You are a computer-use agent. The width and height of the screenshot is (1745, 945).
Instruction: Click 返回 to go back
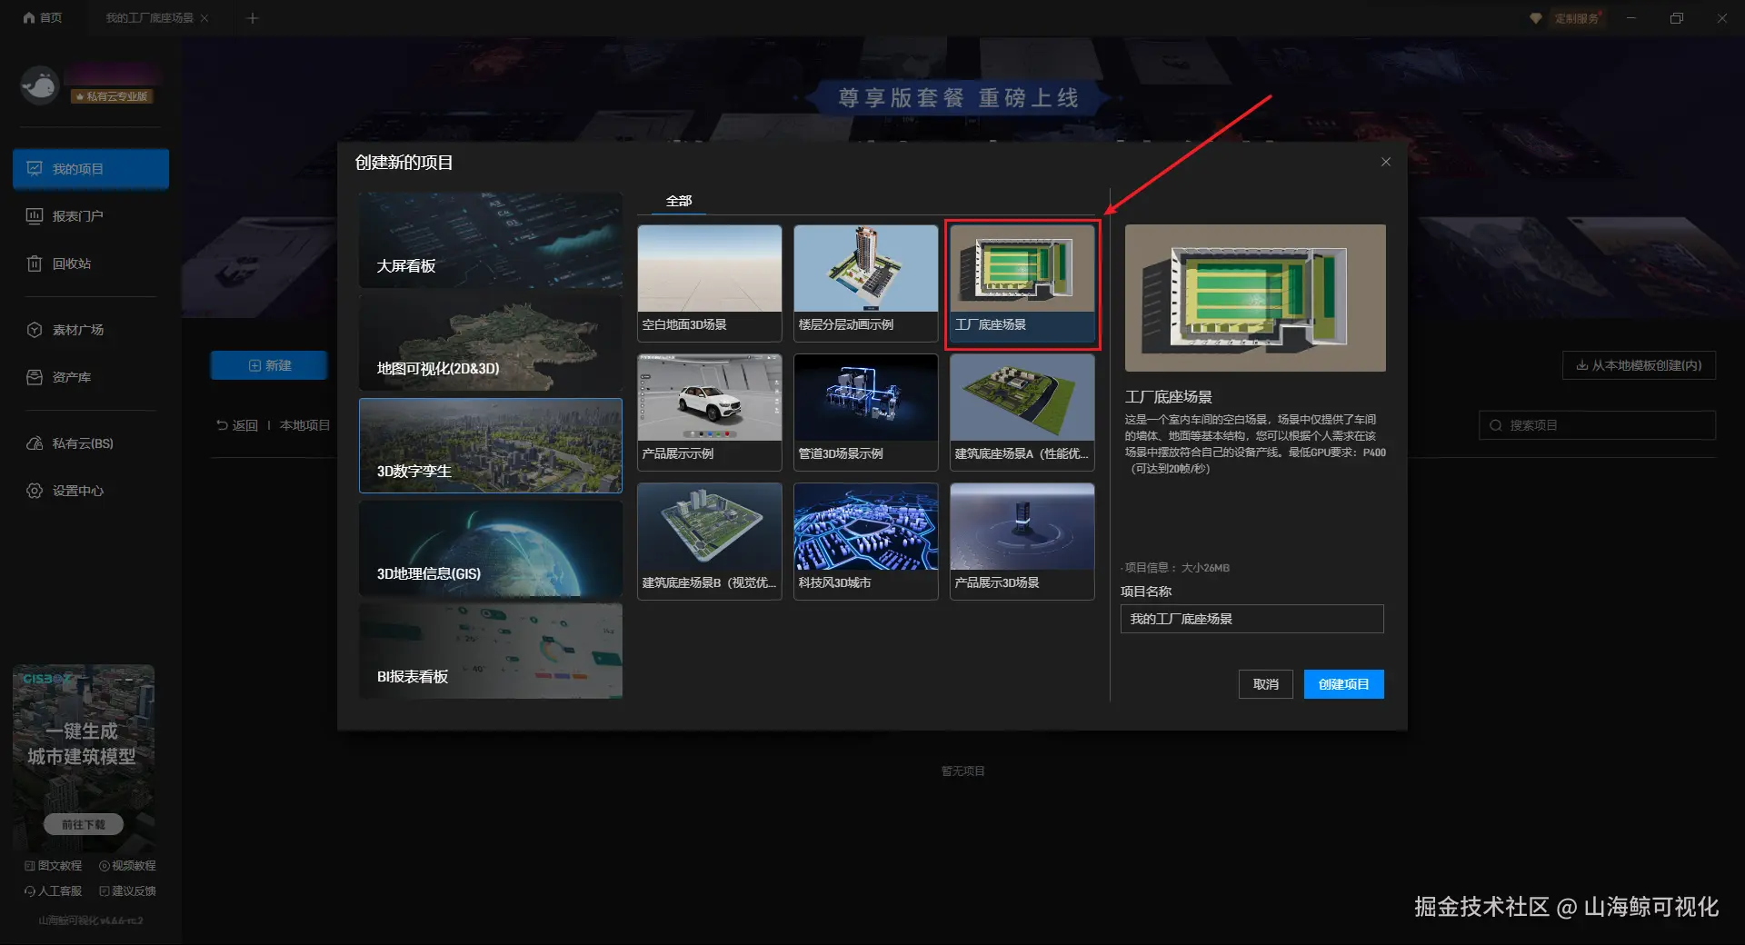click(237, 425)
